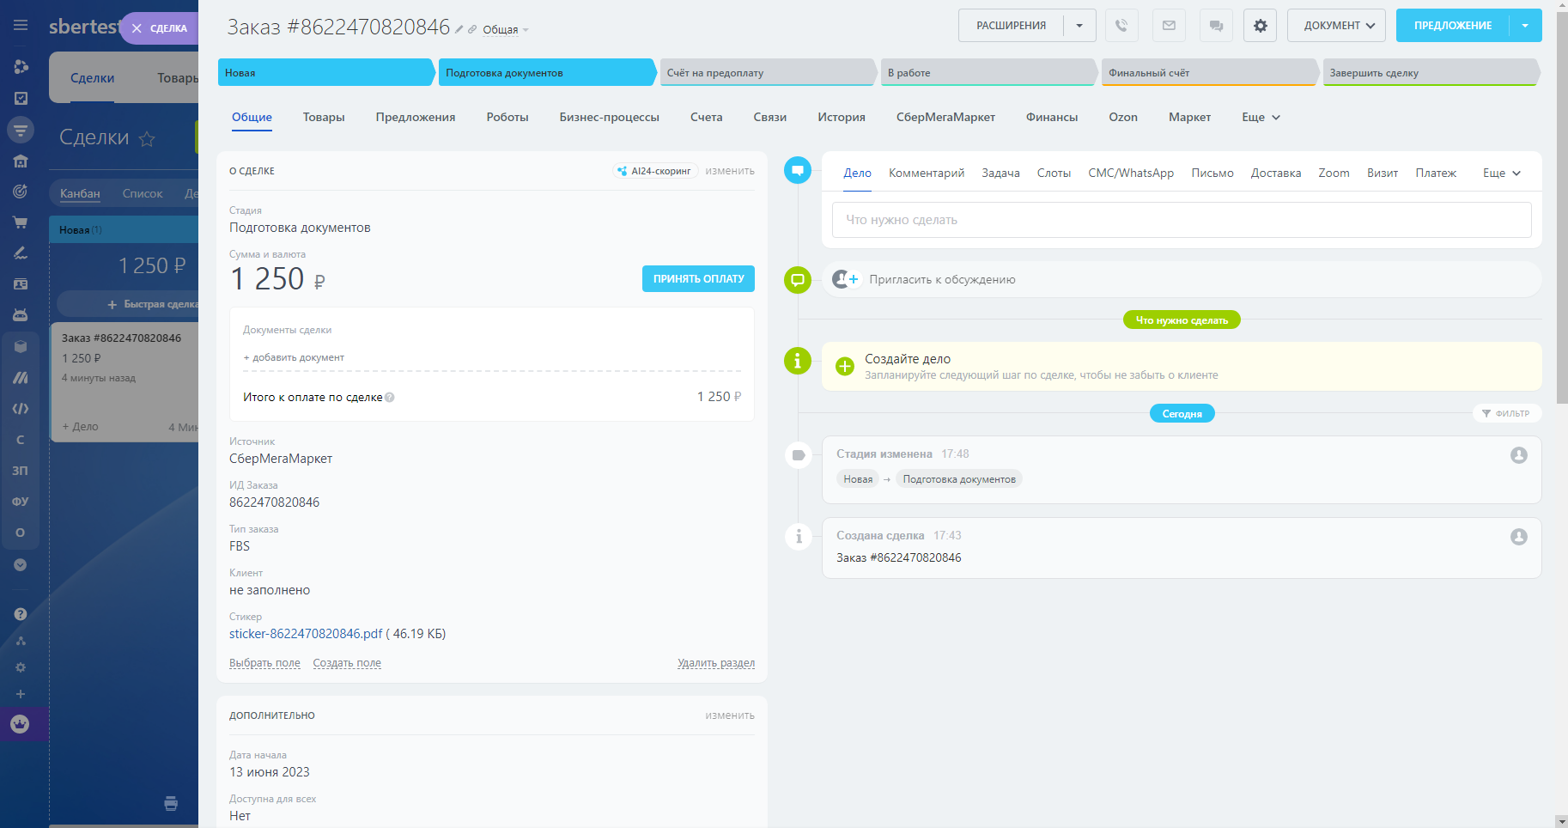Close the СДЕЛКА slider with the X
The image size is (1568, 828).
coord(137,28)
